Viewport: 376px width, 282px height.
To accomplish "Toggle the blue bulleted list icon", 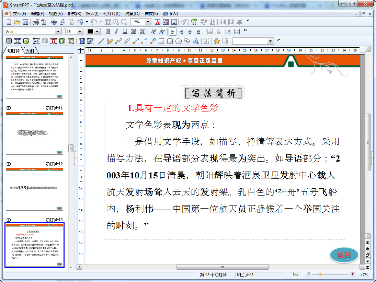I will [228, 32].
